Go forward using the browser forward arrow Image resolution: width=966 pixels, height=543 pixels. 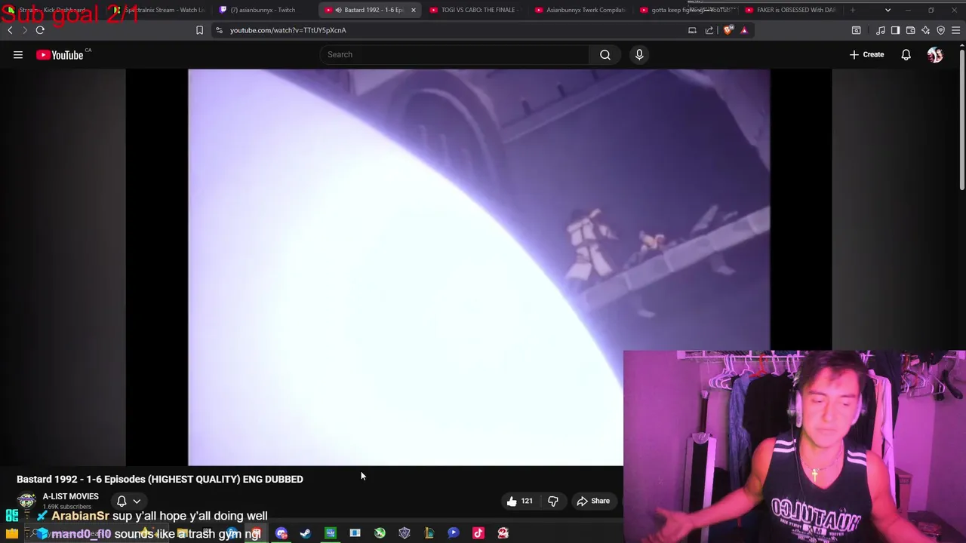(24, 30)
